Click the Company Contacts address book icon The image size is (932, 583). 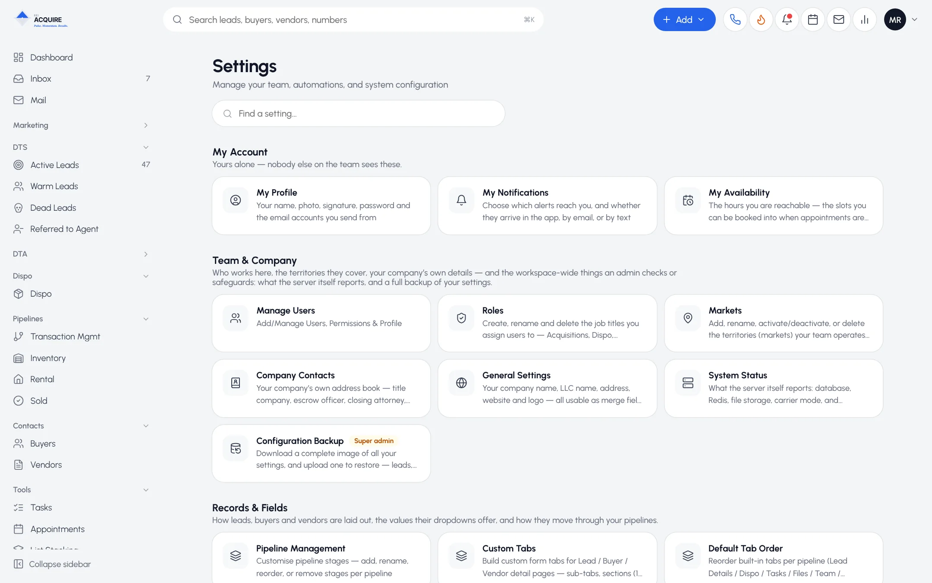tap(236, 383)
